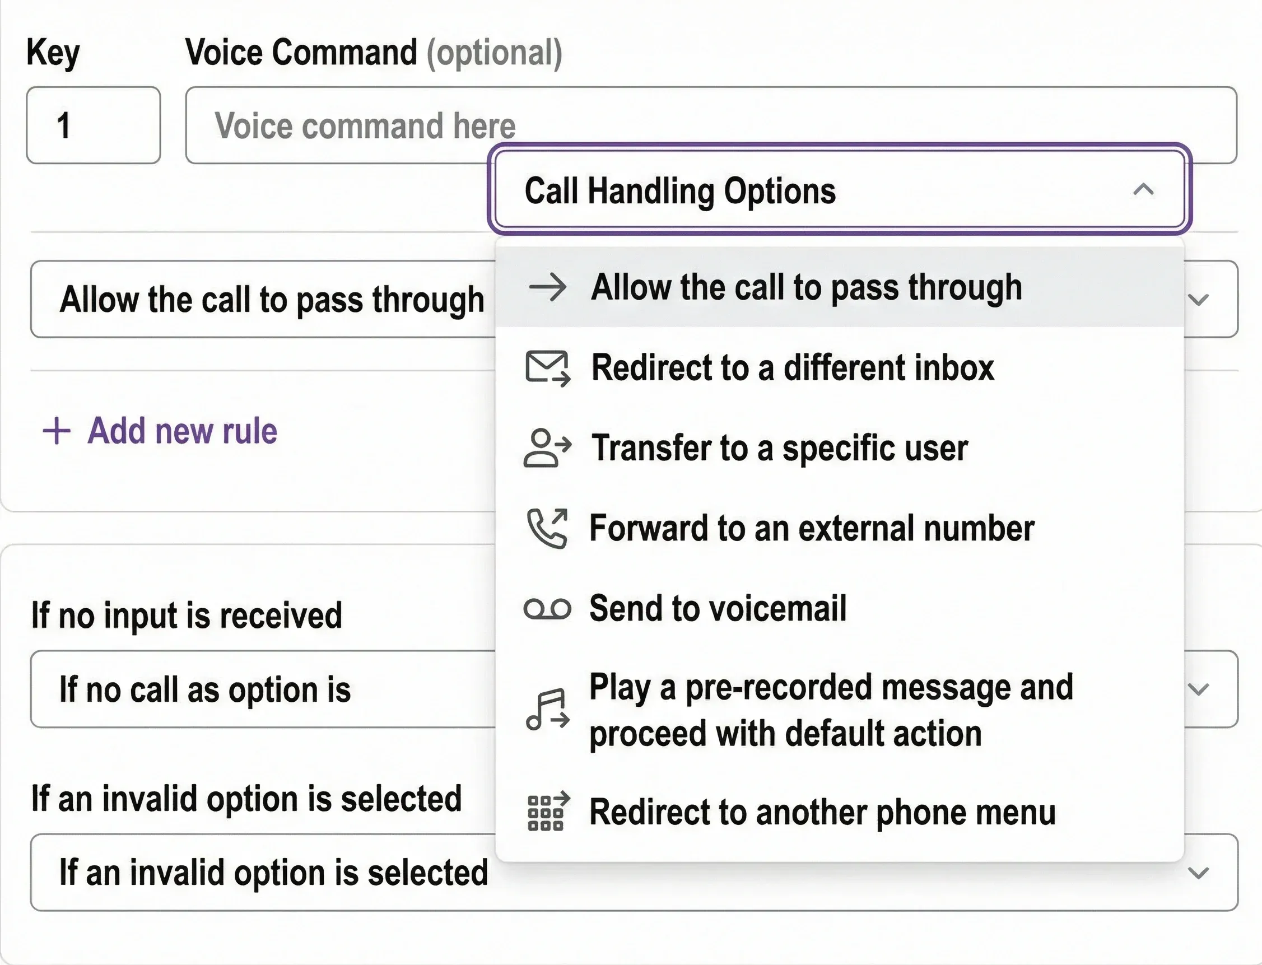Click the keypad phone menu icon
1262x965 pixels.
coord(547,812)
